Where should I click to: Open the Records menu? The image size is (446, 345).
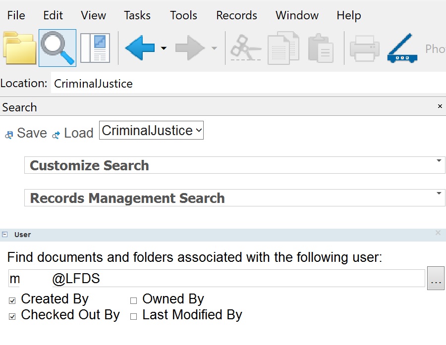click(236, 15)
